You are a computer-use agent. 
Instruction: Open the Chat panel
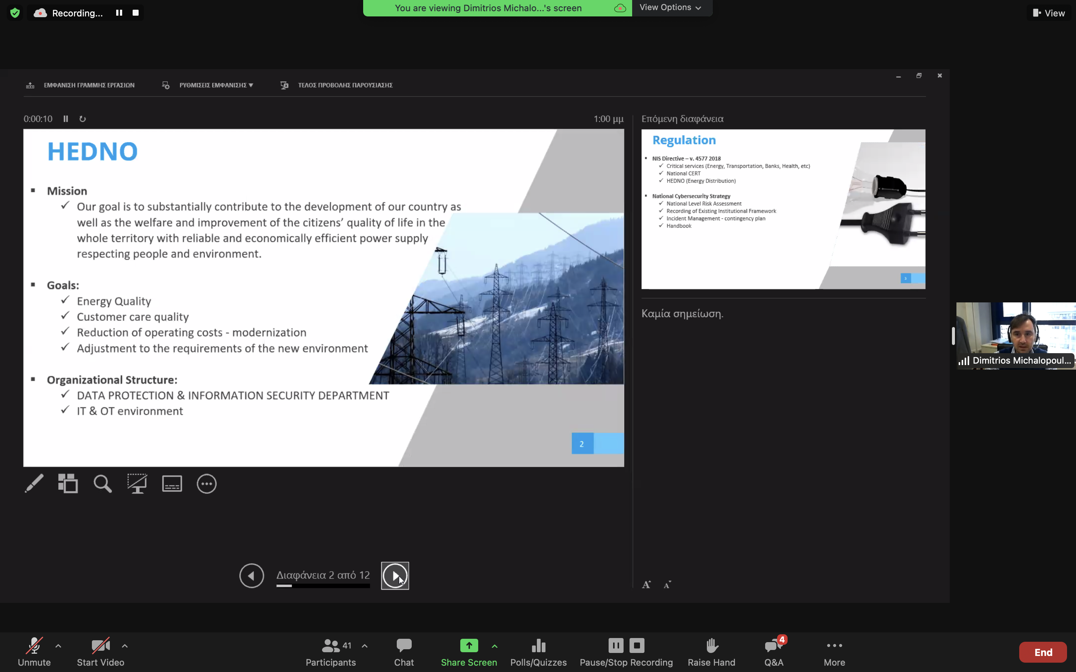[x=404, y=651]
